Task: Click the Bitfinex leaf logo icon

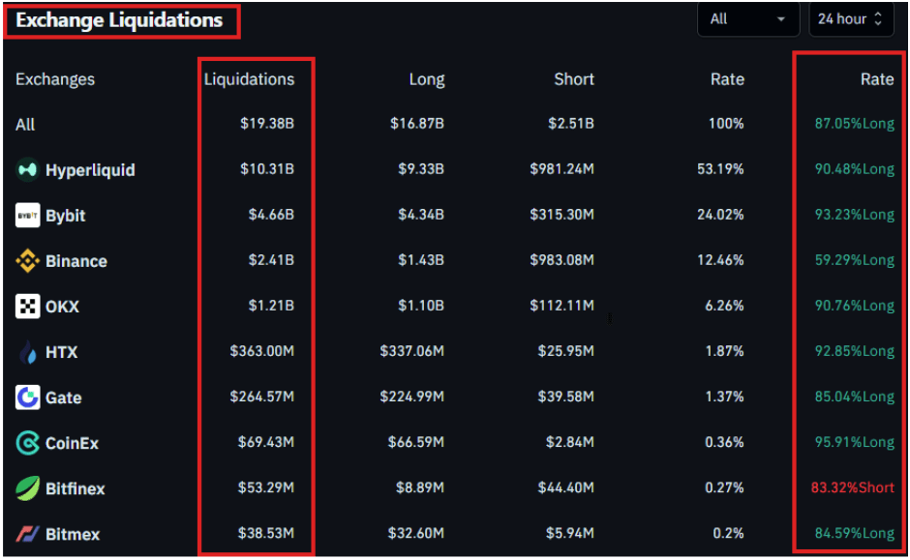Action: pos(28,488)
